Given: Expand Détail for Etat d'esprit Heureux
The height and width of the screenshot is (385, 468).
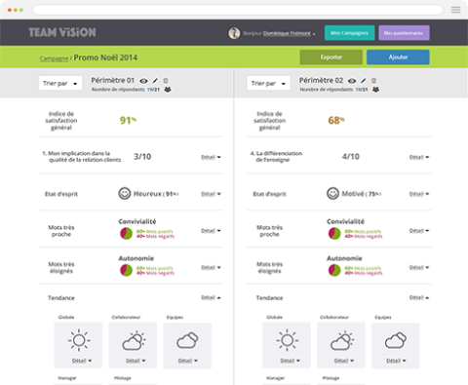Looking at the screenshot, I should pyautogui.click(x=211, y=194).
